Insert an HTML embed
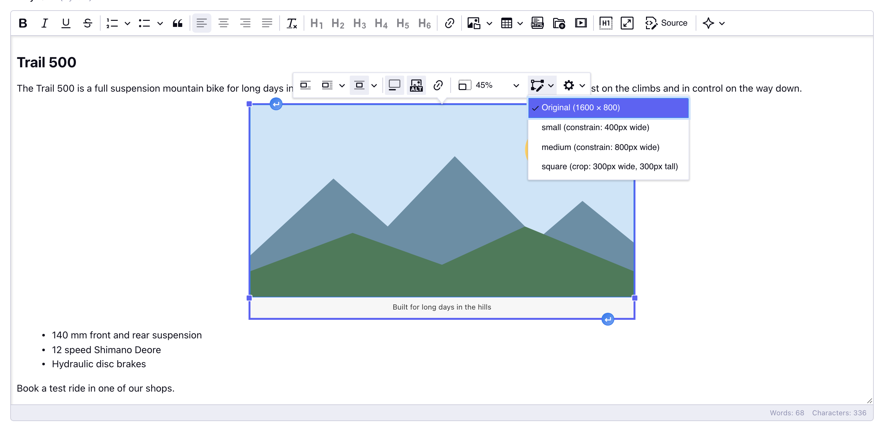The height and width of the screenshot is (431, 884). (537, 23)
